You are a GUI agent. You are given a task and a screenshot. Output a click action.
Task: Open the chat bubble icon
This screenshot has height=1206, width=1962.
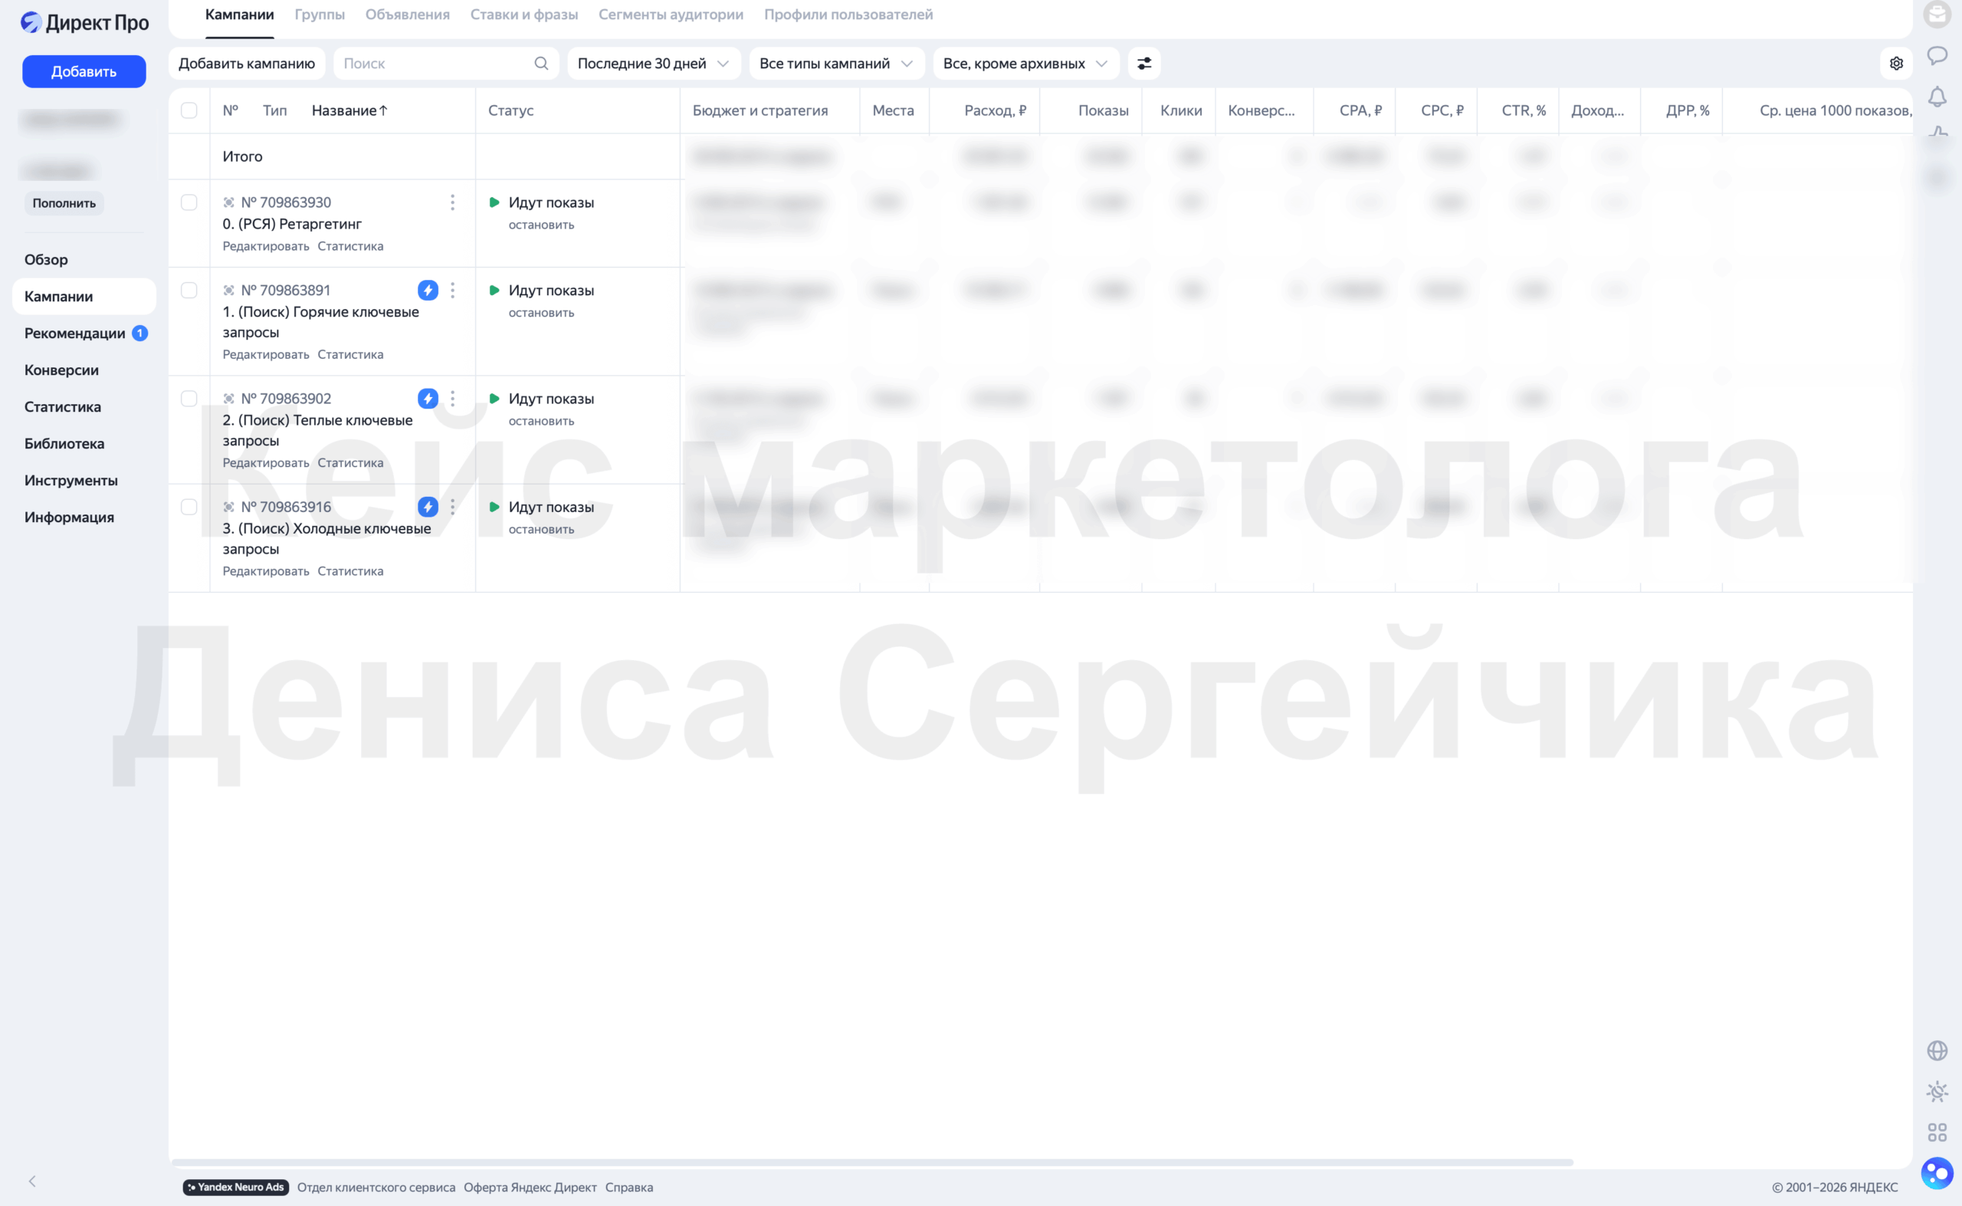point(1937,56)
